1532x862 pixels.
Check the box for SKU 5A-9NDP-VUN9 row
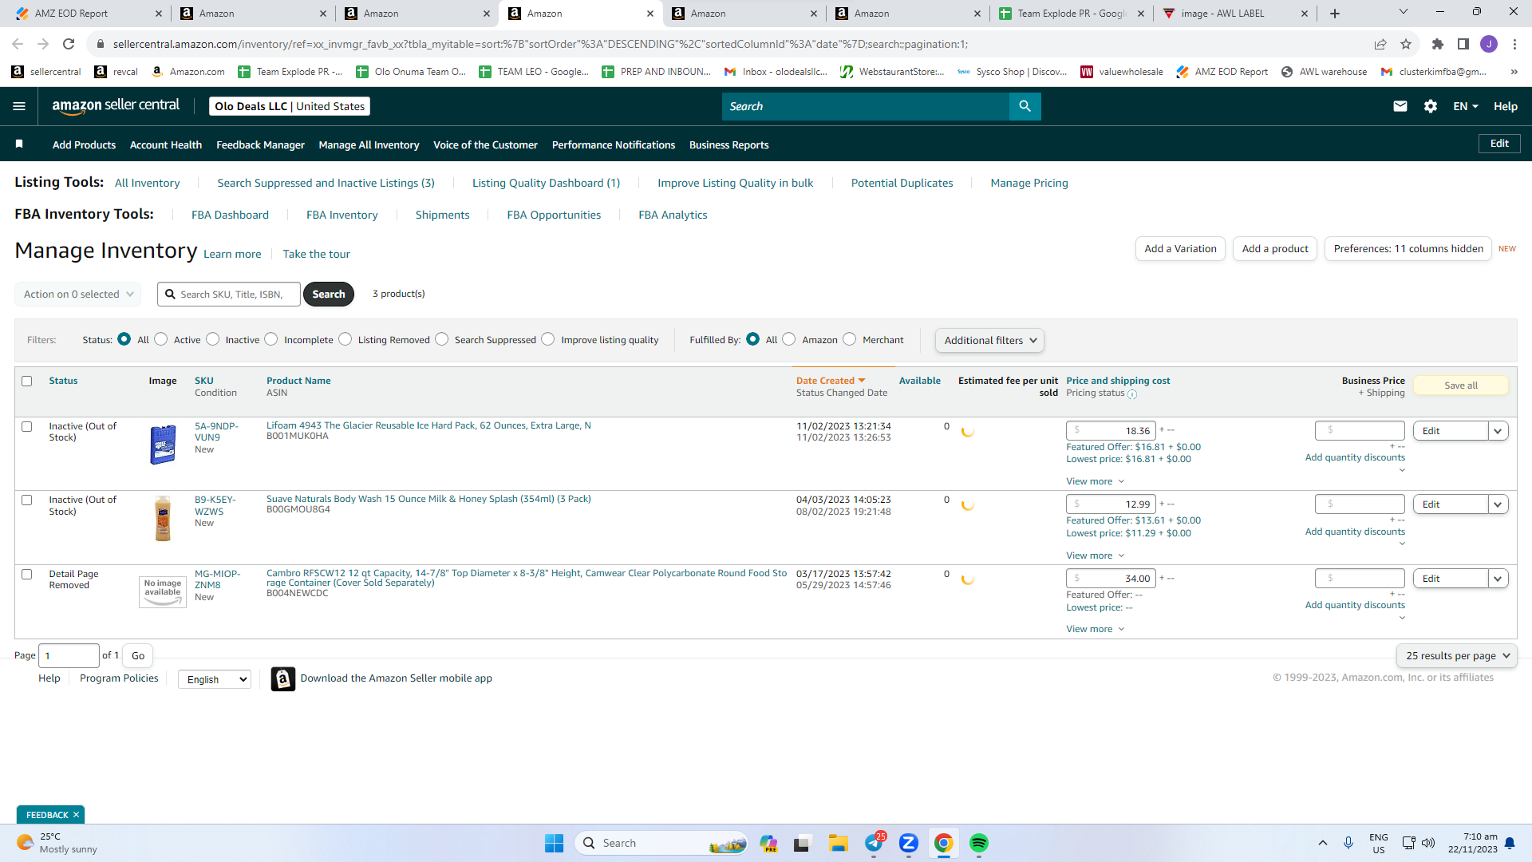pyautogui.click(x=27, y=427)
